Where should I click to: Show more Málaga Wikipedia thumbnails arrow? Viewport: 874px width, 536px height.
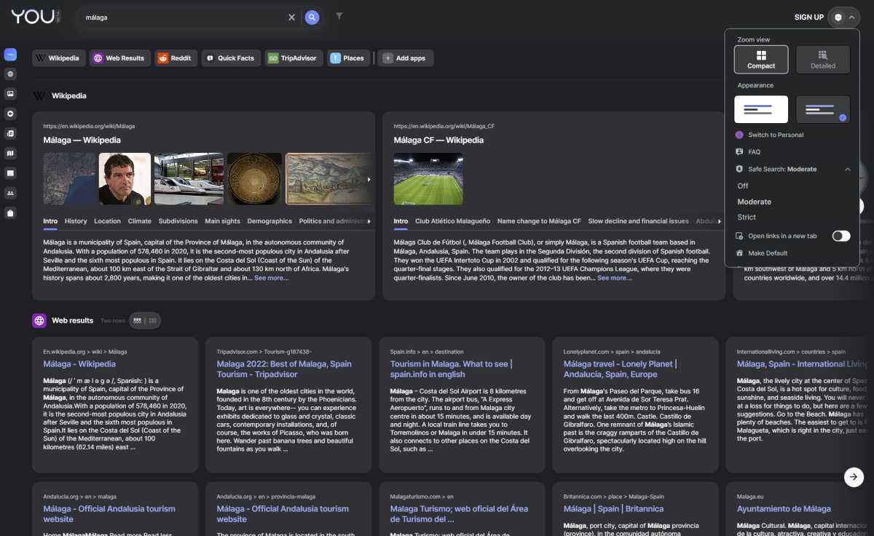point(369,179)
